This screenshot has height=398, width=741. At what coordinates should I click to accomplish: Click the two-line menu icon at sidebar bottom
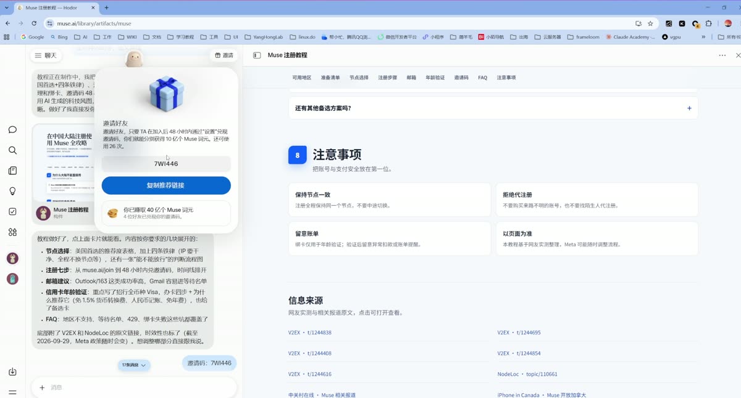[12, 392]
